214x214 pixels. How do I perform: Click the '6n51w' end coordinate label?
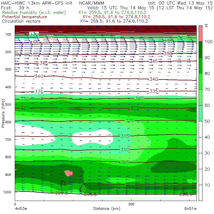click(x=190, y=209)
